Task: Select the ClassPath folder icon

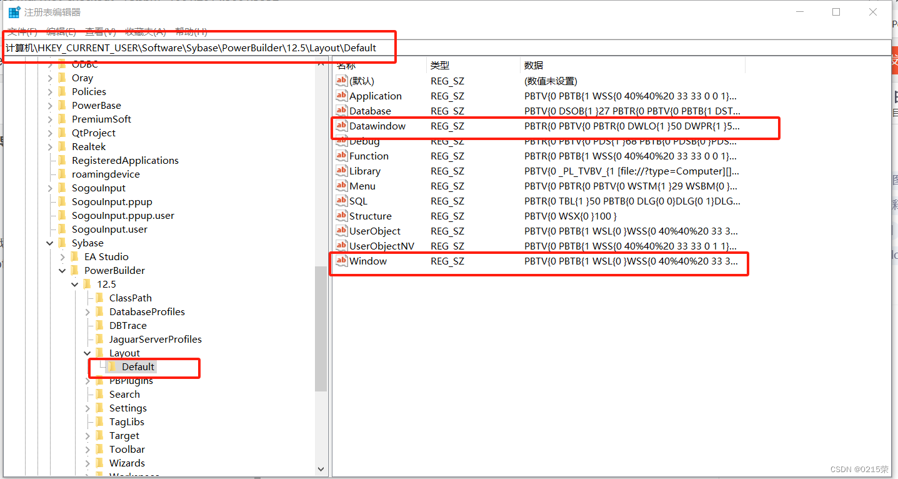Action: (99, 298)
